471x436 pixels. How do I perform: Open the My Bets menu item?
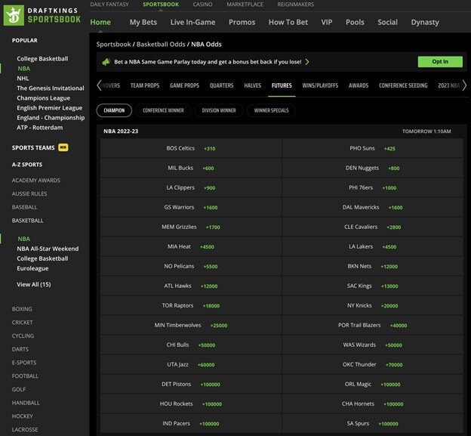(143, 22)
